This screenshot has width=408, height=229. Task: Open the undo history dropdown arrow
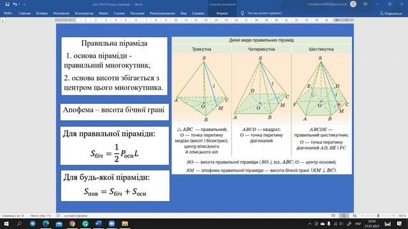pyautogui.click(x=19, y=4)
